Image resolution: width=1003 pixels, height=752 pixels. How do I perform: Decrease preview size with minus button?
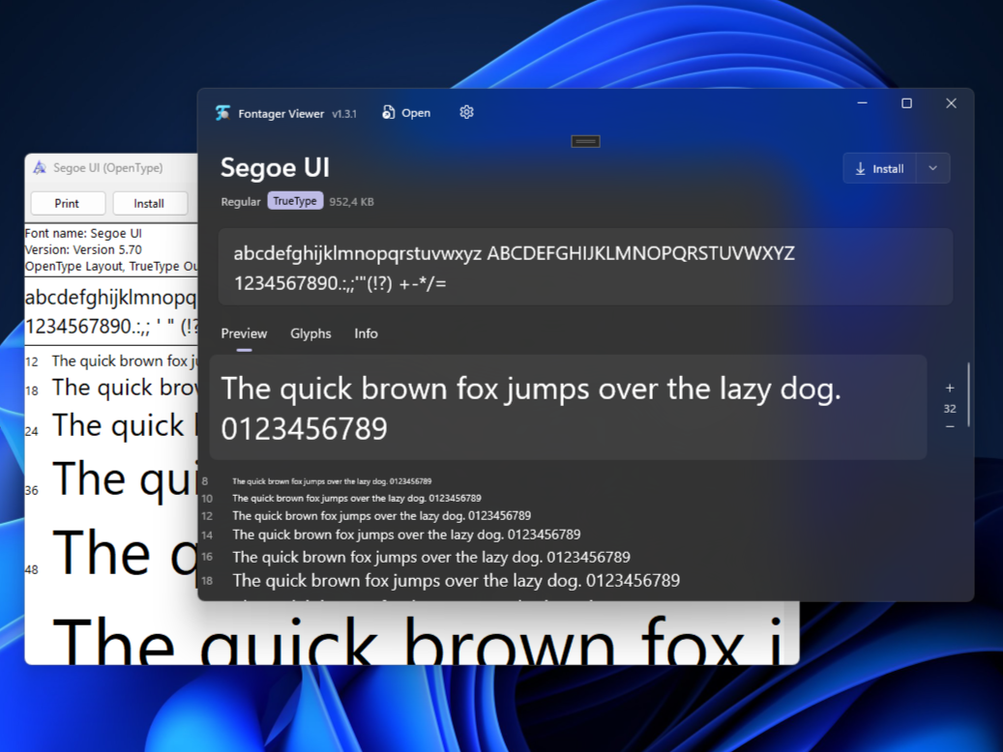(x=950, y=426)
